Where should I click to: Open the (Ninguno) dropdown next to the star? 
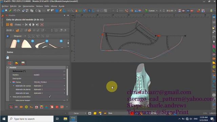click(20, 36)
